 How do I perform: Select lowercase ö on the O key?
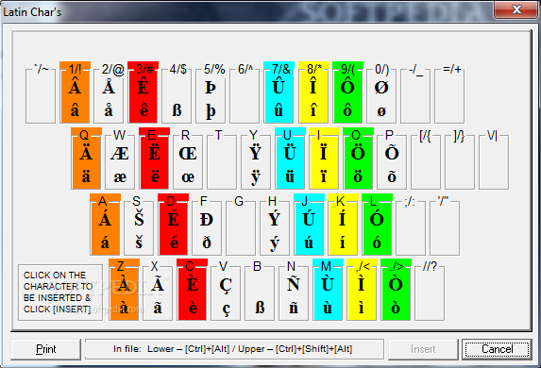[358, 176]
